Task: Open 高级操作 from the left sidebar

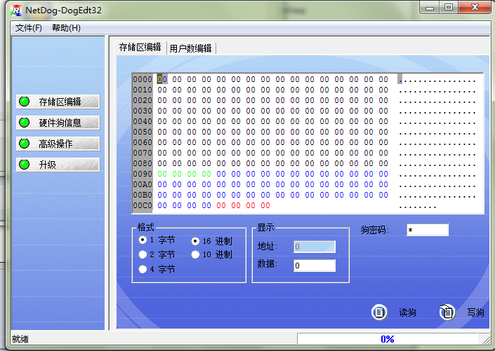Action: pyautogui.click(x=58, y=144)
